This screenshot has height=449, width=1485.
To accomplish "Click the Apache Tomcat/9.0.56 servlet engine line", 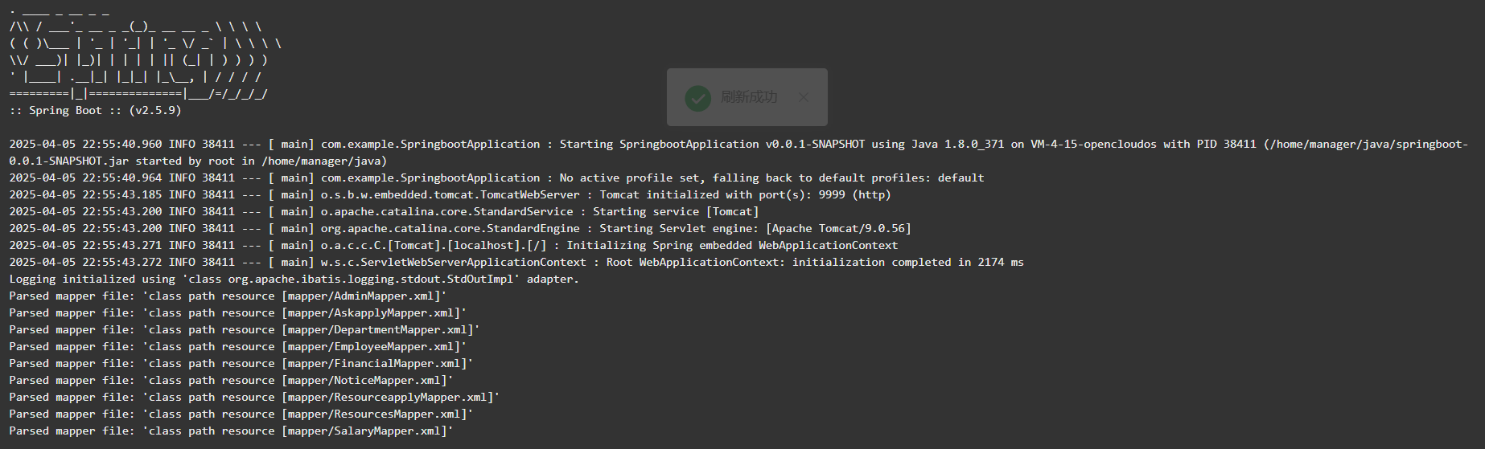I will click(x=460, y=228).
